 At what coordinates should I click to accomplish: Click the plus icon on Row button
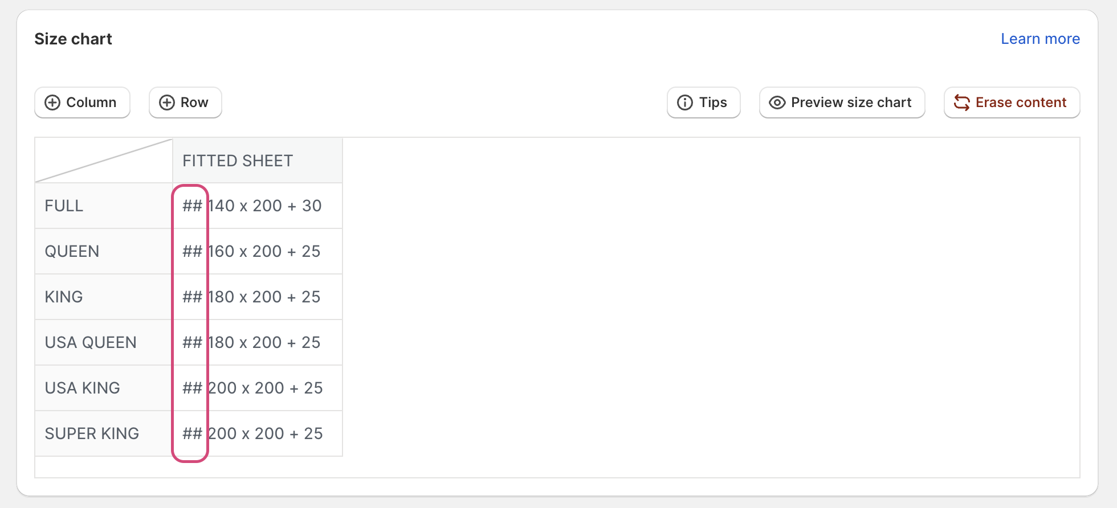point(166,103)
